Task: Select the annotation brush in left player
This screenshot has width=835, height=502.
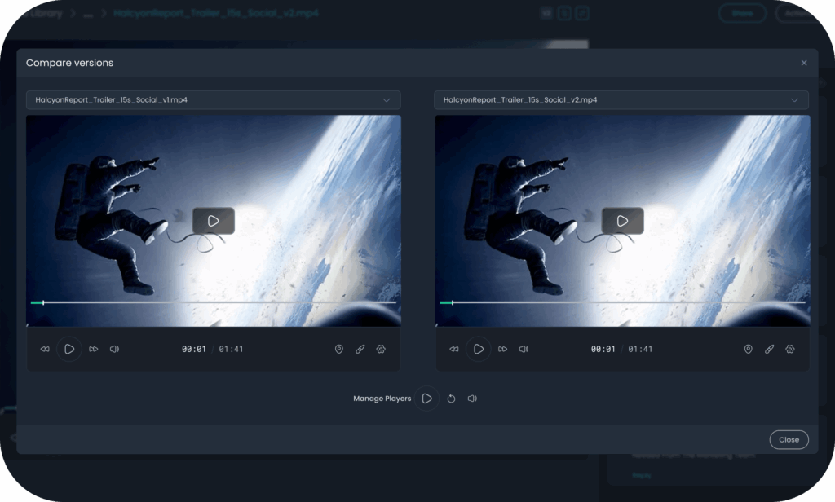Action: (x=360, y=350)
